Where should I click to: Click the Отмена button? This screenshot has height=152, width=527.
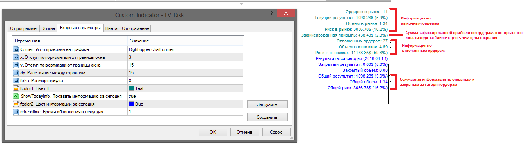click(244, 132)
